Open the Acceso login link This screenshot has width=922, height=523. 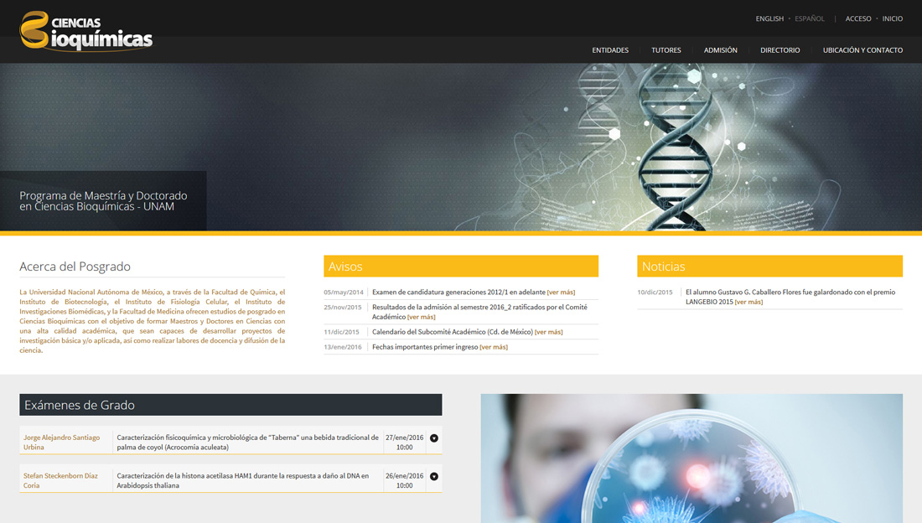click(x=858, y=18)
